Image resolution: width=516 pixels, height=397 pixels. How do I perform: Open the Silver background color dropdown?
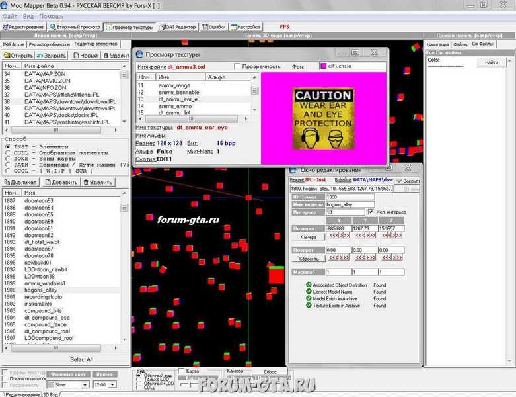point(85,385)
